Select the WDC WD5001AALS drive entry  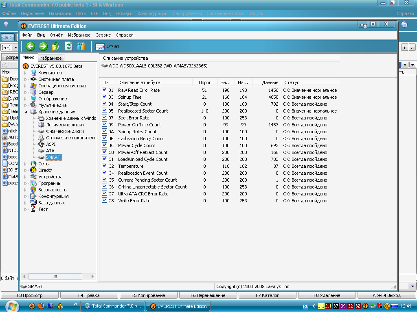tap(158, 66)
